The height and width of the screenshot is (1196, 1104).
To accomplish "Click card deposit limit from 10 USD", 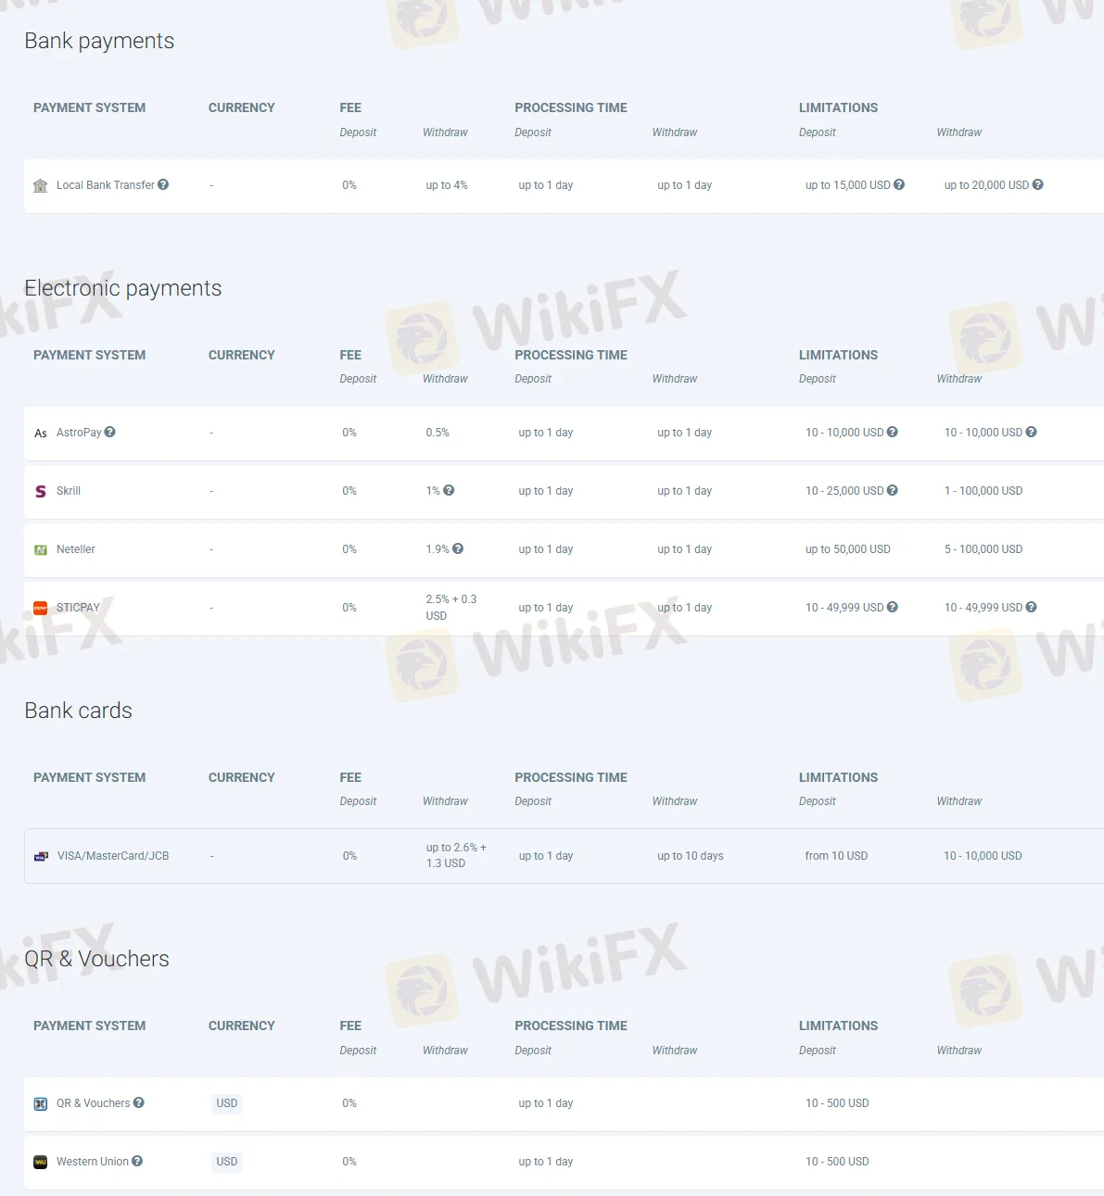I will click(x=836, y=856).
